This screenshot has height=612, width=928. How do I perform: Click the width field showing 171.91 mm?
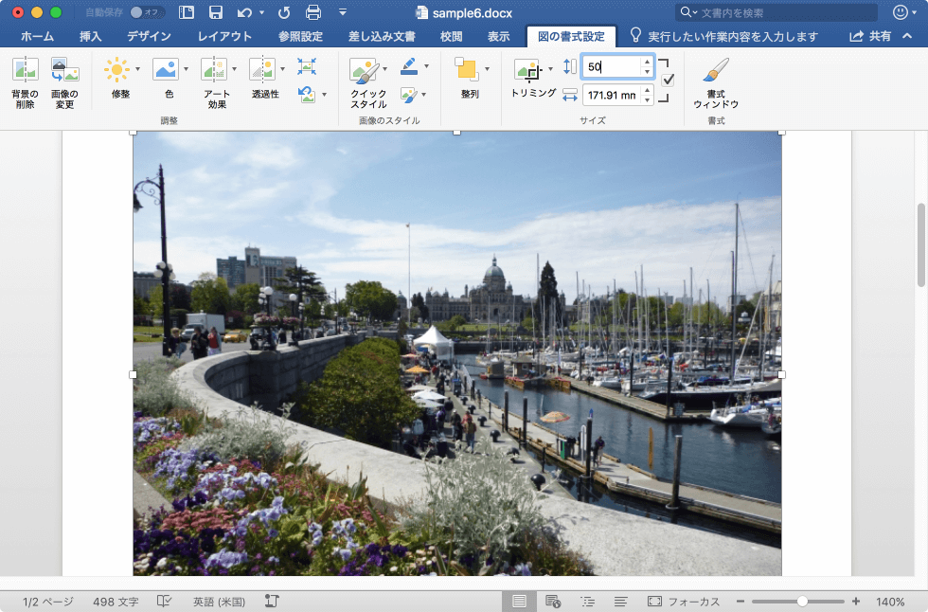click(611, 95)
